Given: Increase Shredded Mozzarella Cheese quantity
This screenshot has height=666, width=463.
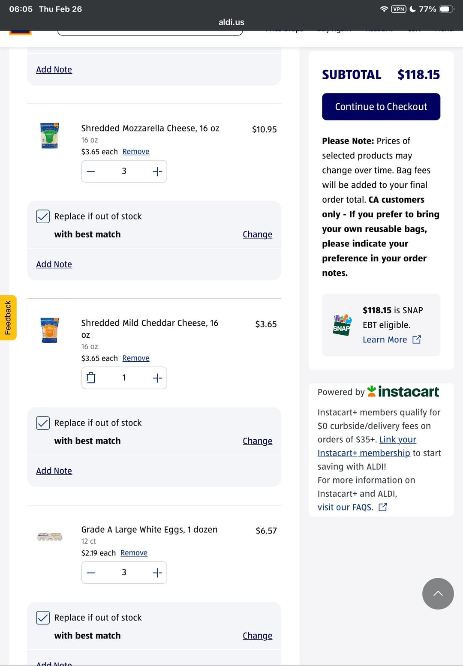Looking at the screenshot, I should pyautogui.click(x=157, y=171).
